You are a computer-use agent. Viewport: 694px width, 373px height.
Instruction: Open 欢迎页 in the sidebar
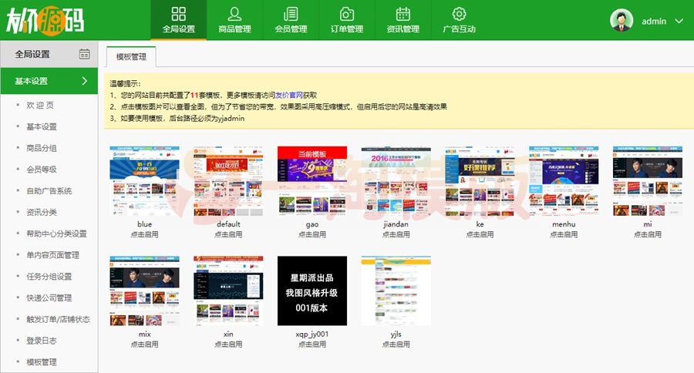pyautogui.click(x=40, y=106)
